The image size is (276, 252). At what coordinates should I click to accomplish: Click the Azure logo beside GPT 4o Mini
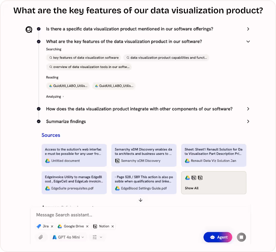coord(55,237)
